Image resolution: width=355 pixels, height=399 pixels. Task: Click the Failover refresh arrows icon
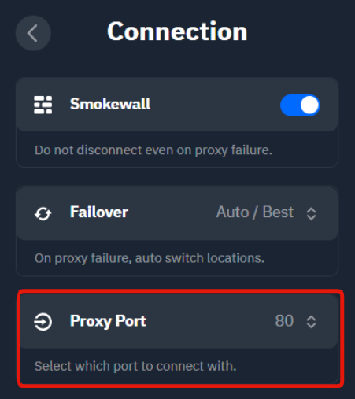[x=43, y=213]
